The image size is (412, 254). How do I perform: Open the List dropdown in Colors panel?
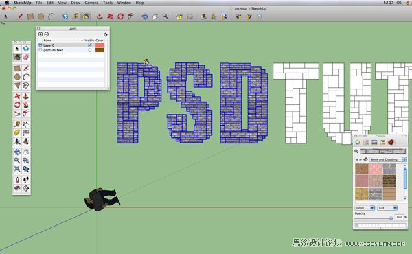click(x=387, y=208)
